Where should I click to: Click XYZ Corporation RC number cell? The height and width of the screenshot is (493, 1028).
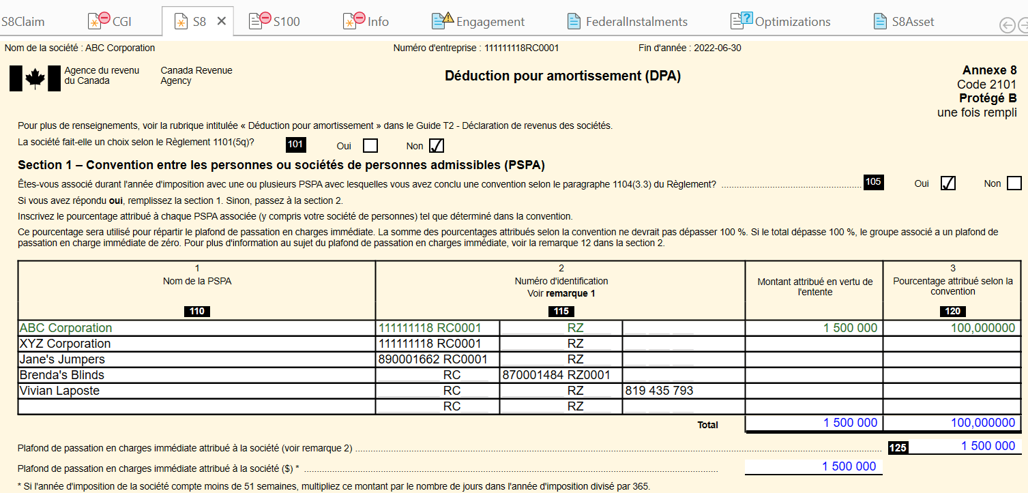(437, 344)
